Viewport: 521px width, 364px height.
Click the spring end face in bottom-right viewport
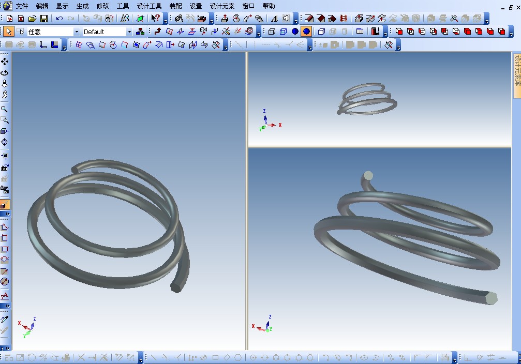pos(491,298)
